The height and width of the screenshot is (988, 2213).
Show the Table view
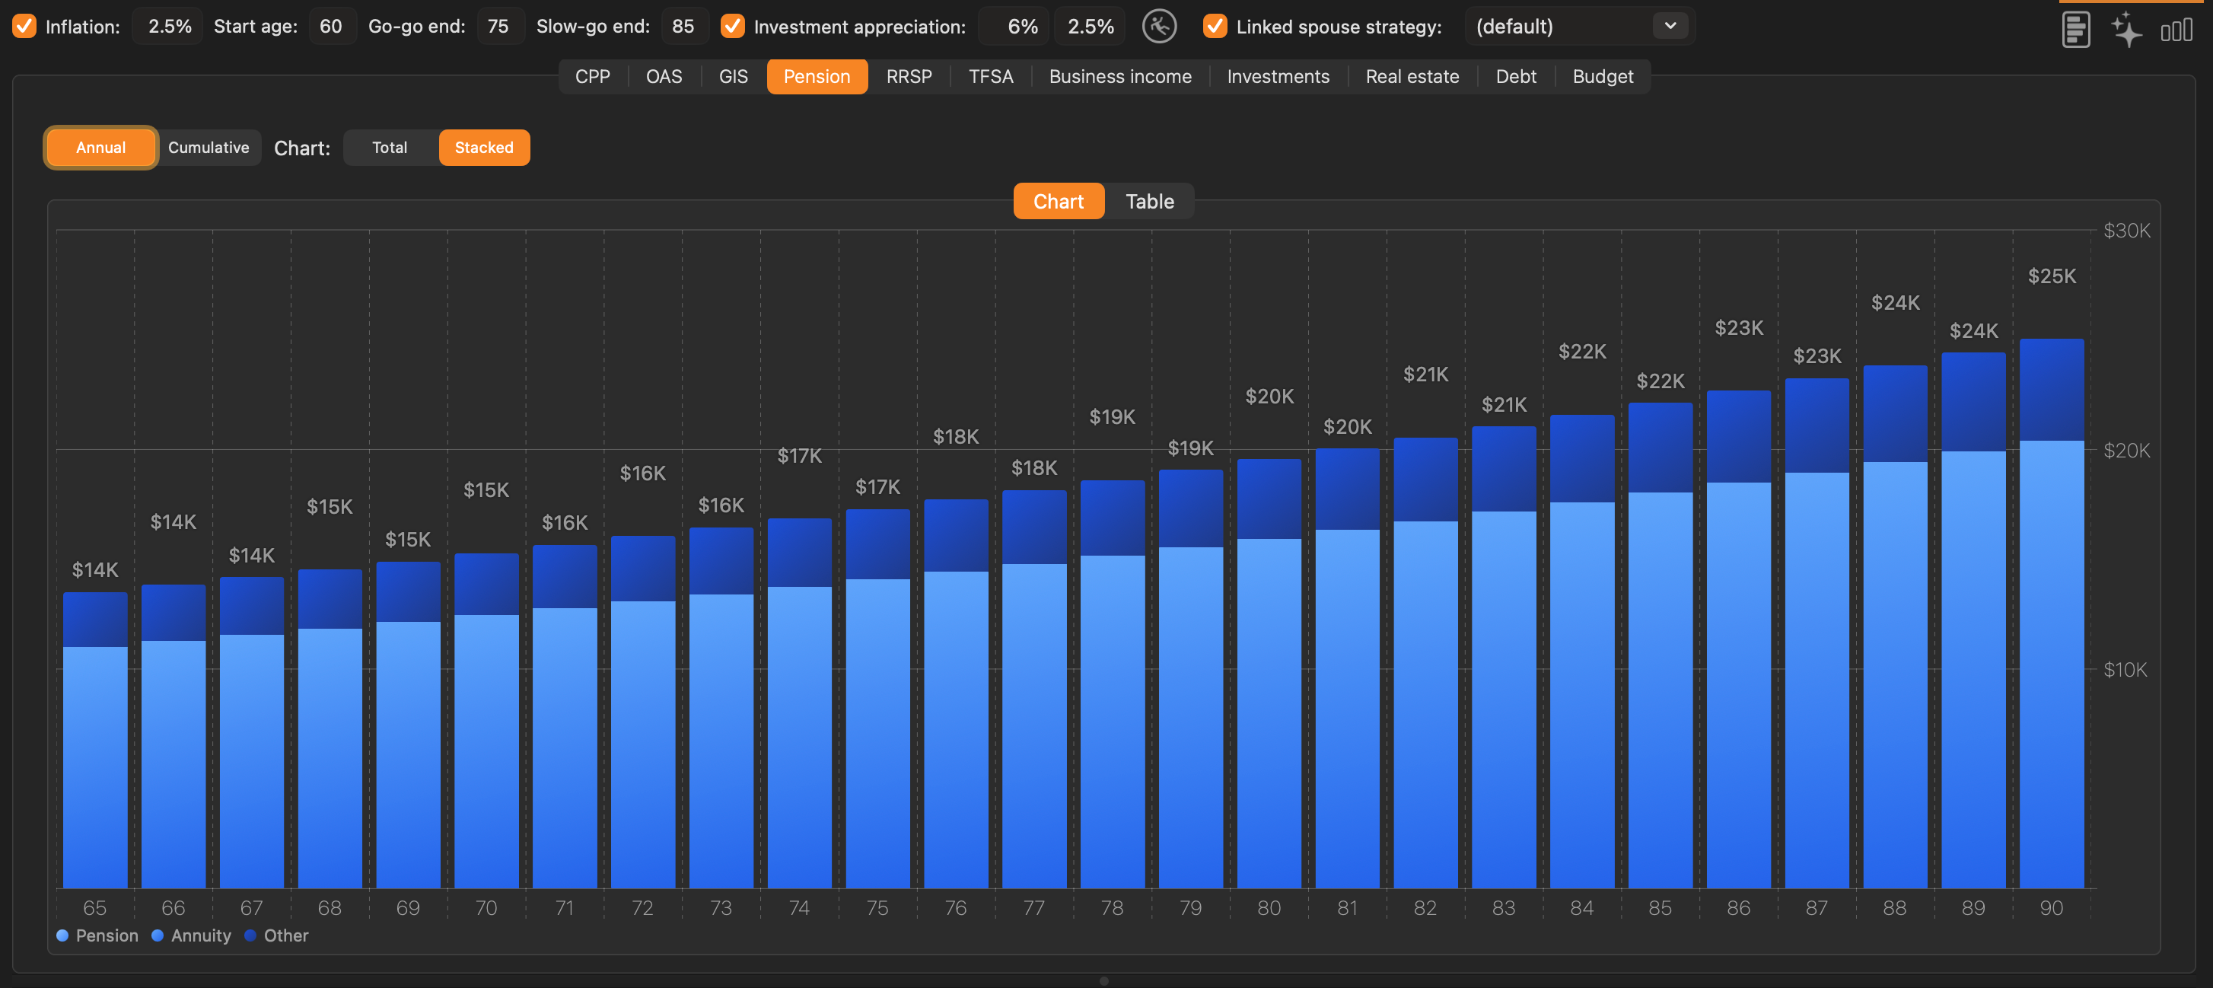coord(1149,201)
